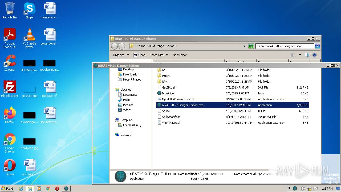Select njRAT v0.7d Danger Edition.exe
Screen dimensions: 341x192
point(232,105)
